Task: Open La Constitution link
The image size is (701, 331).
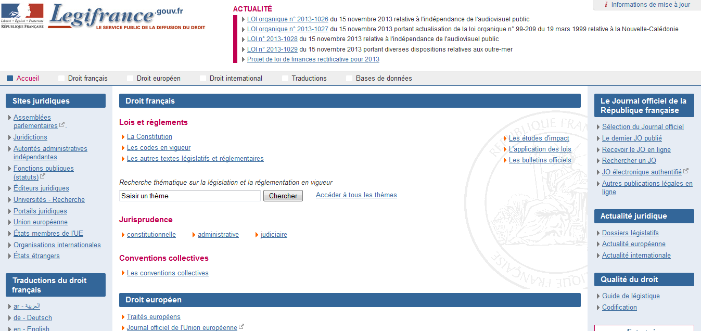Action: tap(149, 137)
